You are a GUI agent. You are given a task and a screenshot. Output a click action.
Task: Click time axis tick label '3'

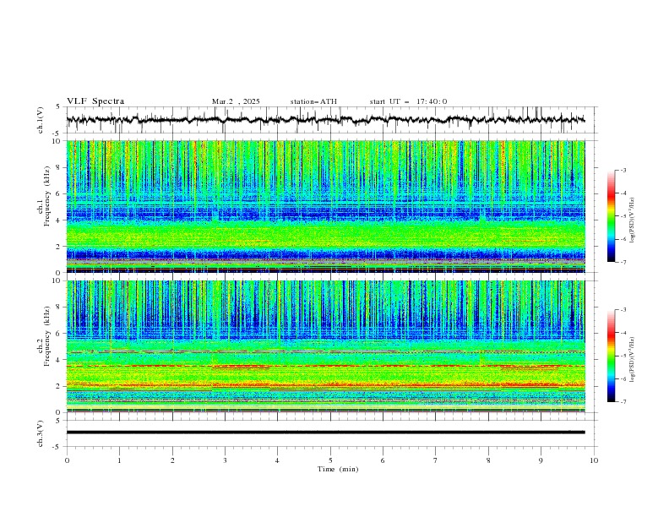225,460
